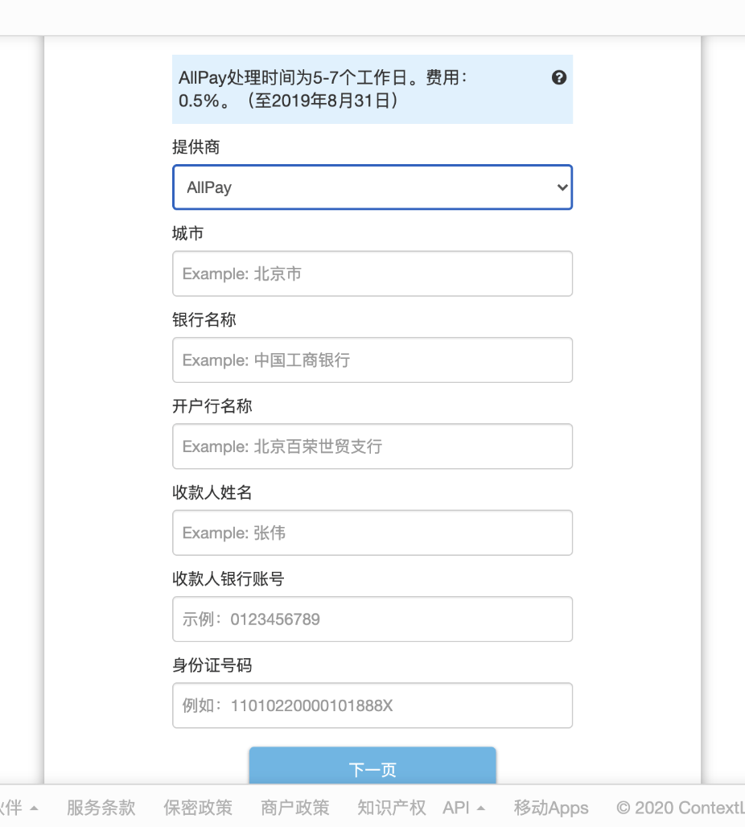Click the 城市 field label
745x827 pixels.
pos(187,233)
